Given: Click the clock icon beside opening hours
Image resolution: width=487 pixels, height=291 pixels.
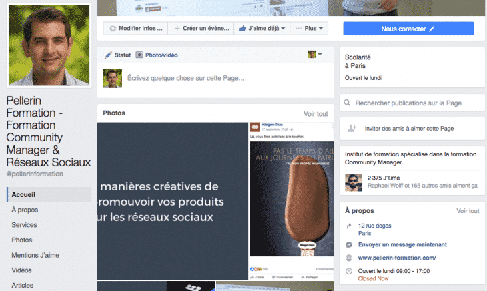Looking at the screenshot, I should (x=349, y=271).
